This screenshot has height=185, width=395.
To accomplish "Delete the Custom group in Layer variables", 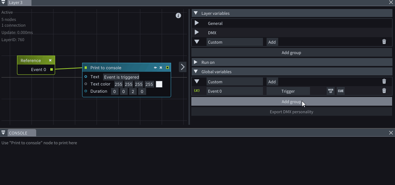I will pyautogui.click(x=384, y=42).
